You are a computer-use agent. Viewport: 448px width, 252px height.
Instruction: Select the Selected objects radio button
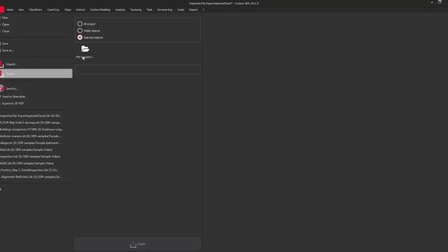point(80,37)
